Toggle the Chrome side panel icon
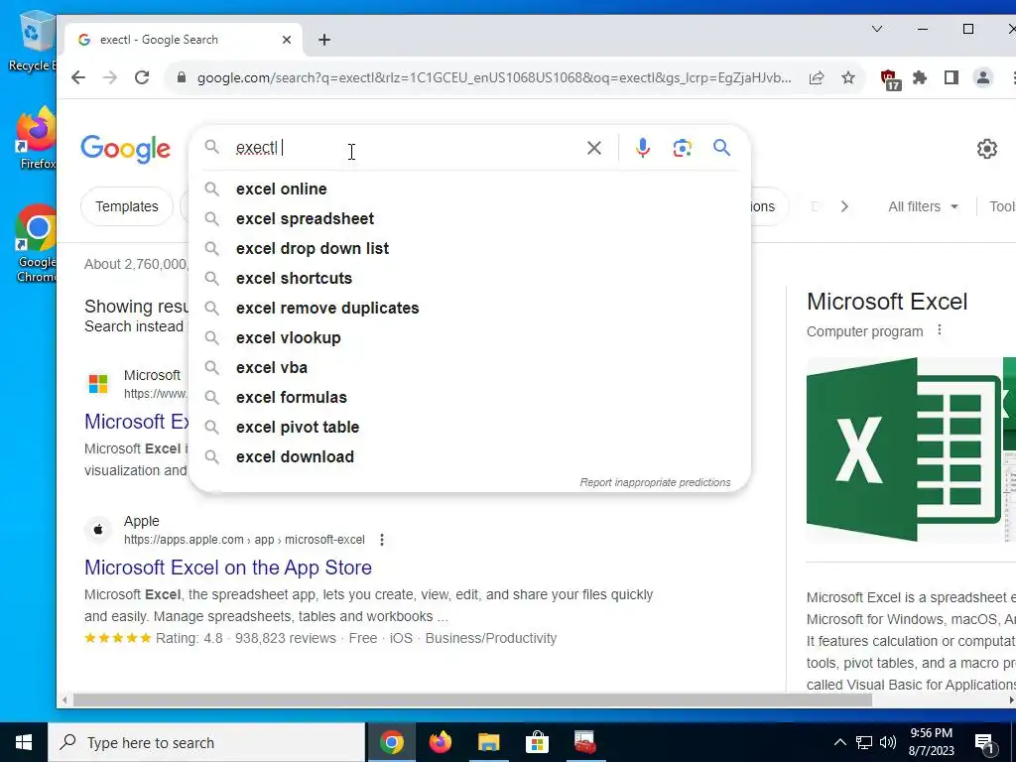 [951, 77]
